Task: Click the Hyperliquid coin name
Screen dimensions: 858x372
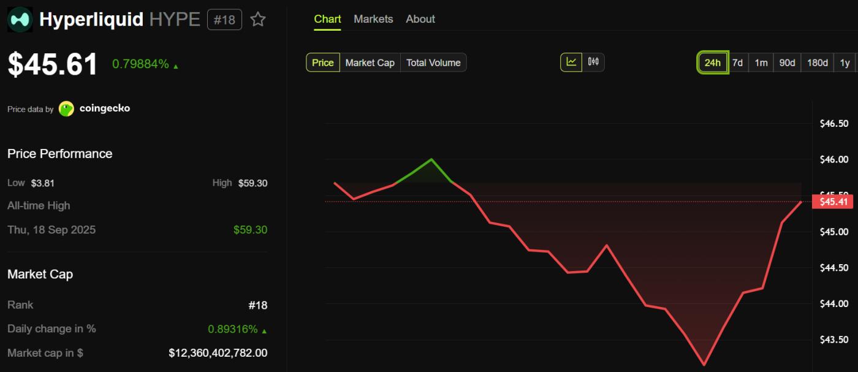Action: point(91,20)
